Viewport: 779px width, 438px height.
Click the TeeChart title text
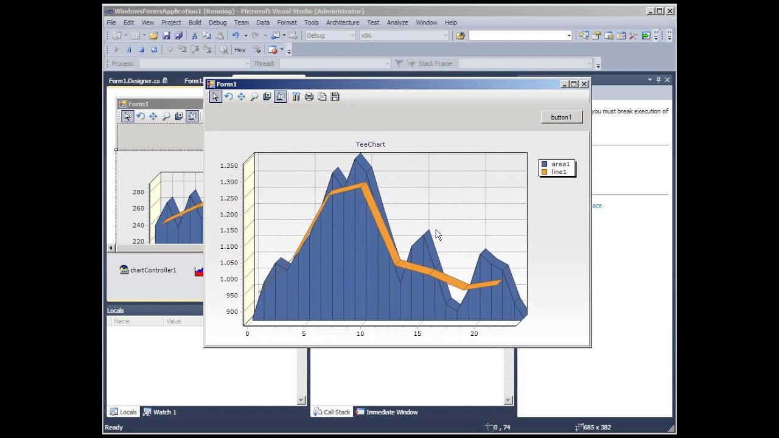tap(370, 144)
